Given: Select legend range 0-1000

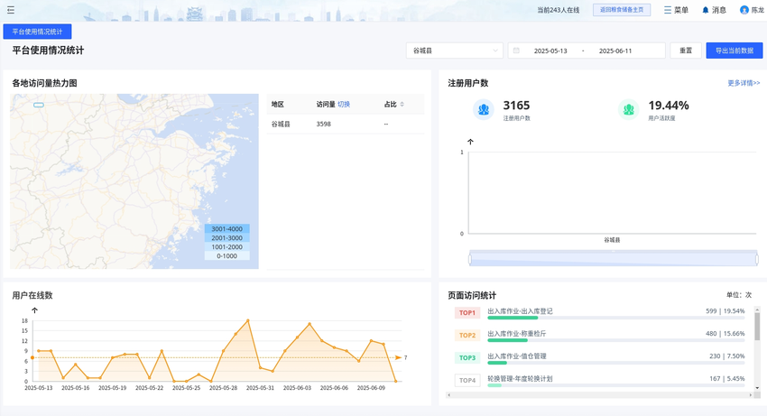Looking at the screenshot, I should pyautogui.click(x=227, y=256).
